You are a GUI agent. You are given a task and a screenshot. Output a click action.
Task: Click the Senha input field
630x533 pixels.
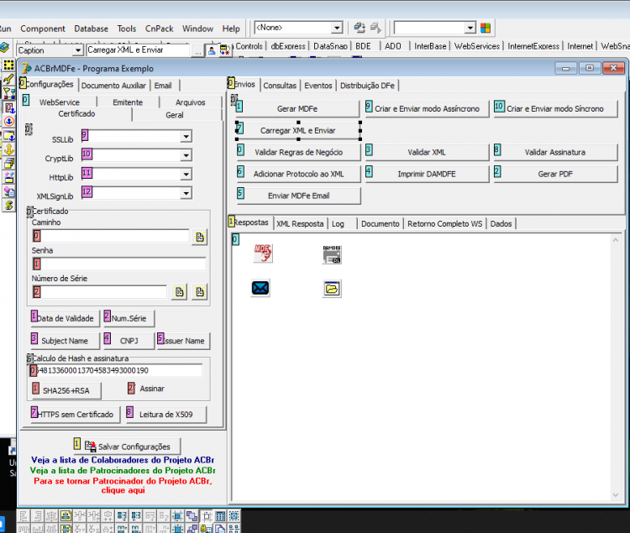pos(119,264)
